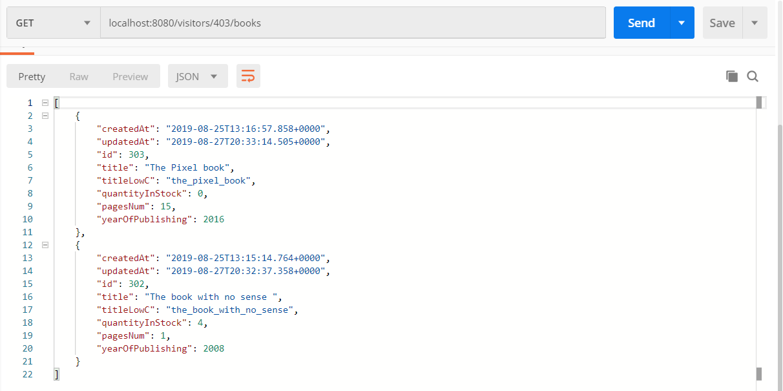Switch to the Preview tab
783x391 pixels.
(130, 76)
